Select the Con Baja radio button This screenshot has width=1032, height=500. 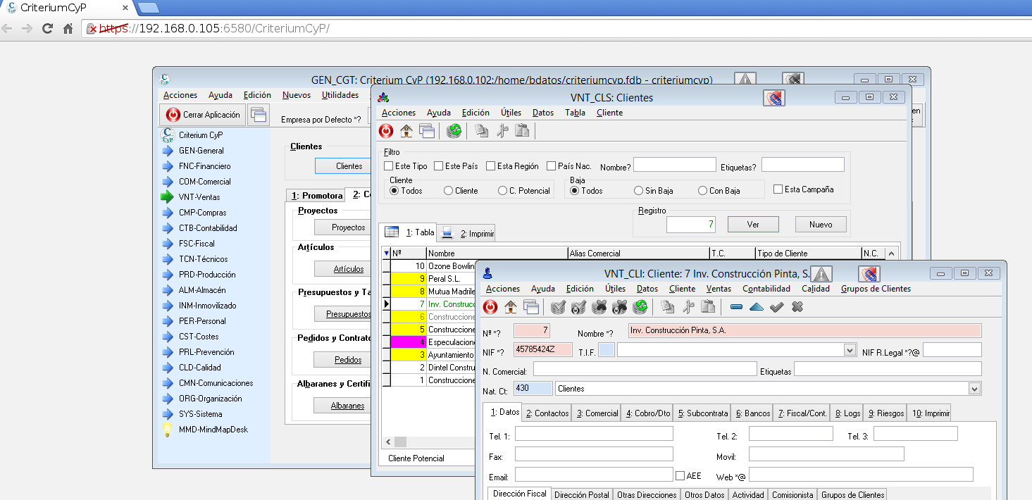point(702,191)
